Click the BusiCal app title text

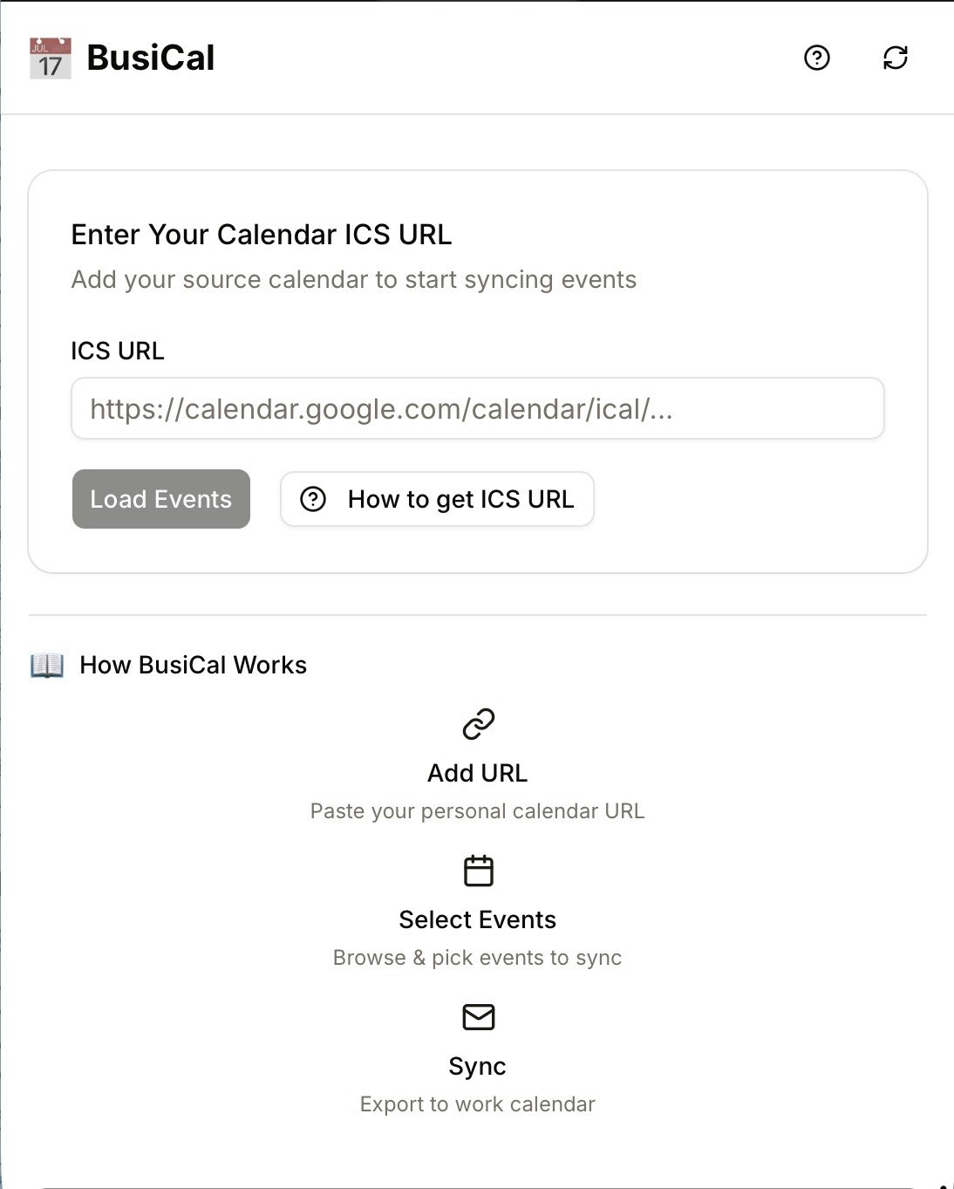[x=150, y=58]
